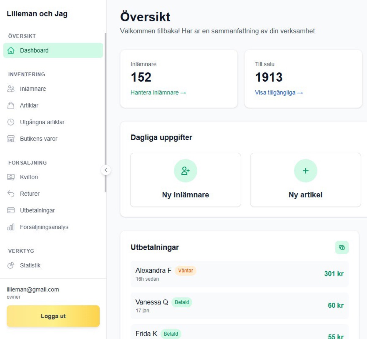367x339 pixels.
Task: Follow the Hantera inlämnare link
Action: coord(158,93)
